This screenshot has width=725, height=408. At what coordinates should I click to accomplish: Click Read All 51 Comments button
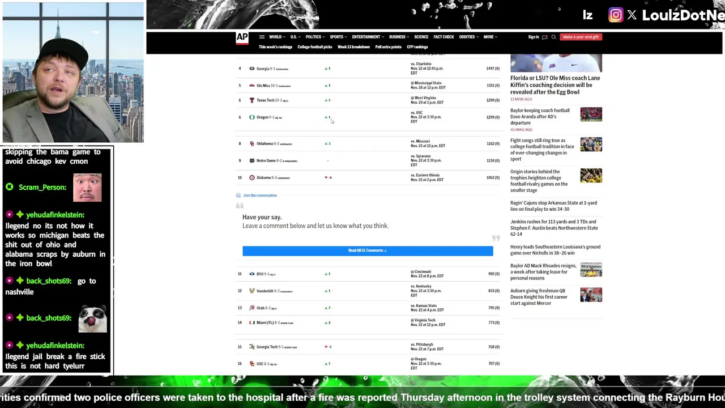click(x=368, y=250)
